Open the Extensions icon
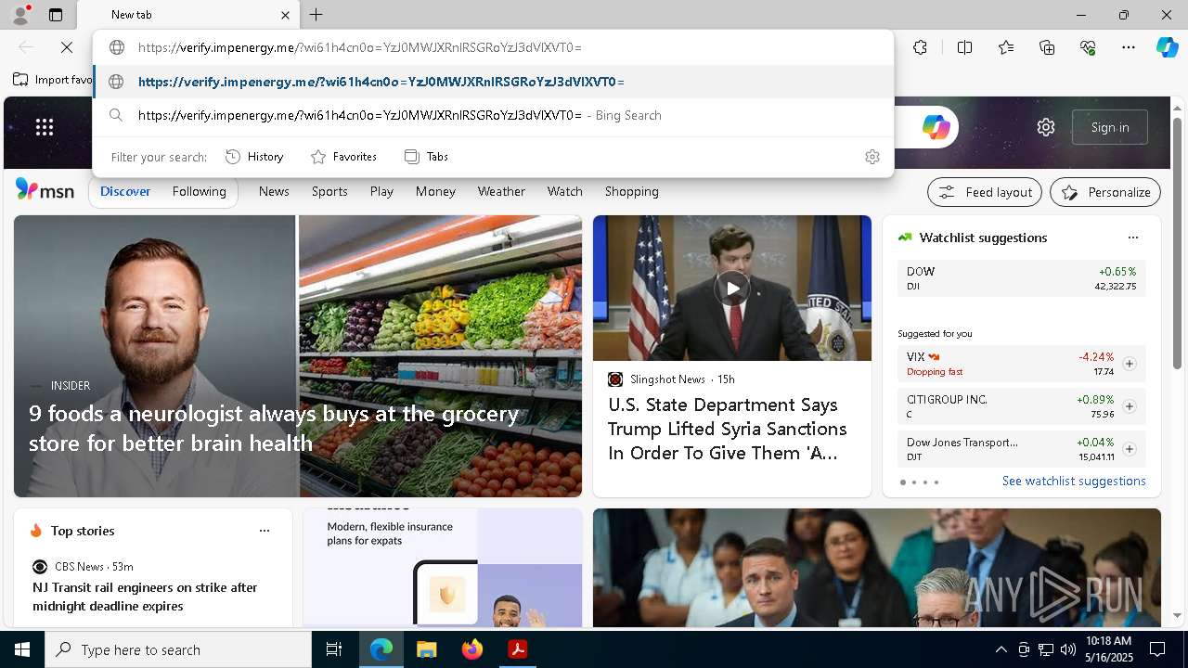The image size is (1188, 668). [x=920, y=47]
